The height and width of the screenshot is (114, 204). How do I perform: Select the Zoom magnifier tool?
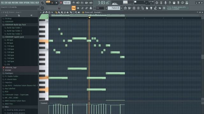pos(76,12)
